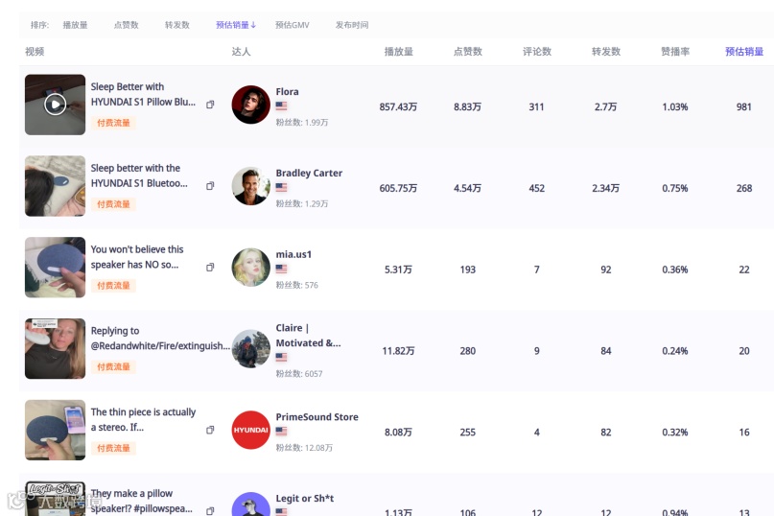The height and width of the screenshot is (516, 774).
Task: Click 付费流量 tag on mia.us1 video
Action: coord(113,286)
